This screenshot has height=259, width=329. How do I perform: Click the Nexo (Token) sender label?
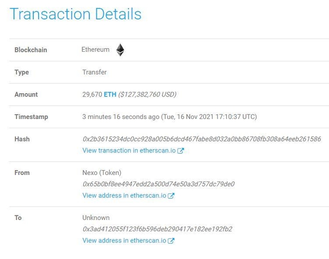(102, 173)
